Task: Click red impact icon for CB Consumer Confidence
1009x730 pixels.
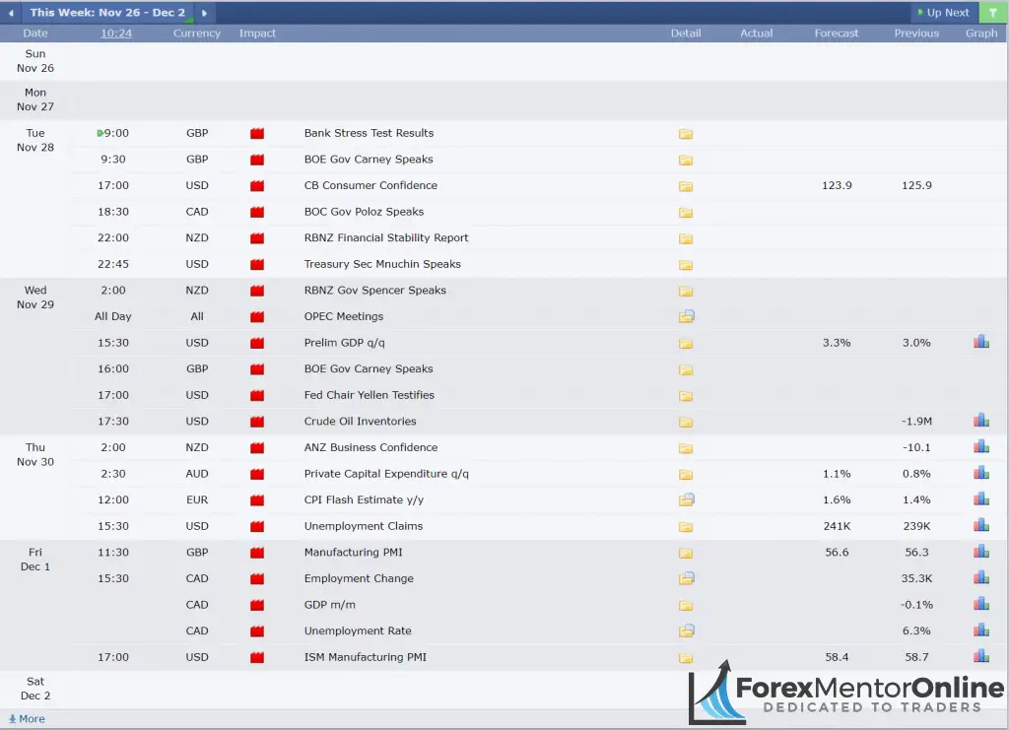Action: coord(257,186)
